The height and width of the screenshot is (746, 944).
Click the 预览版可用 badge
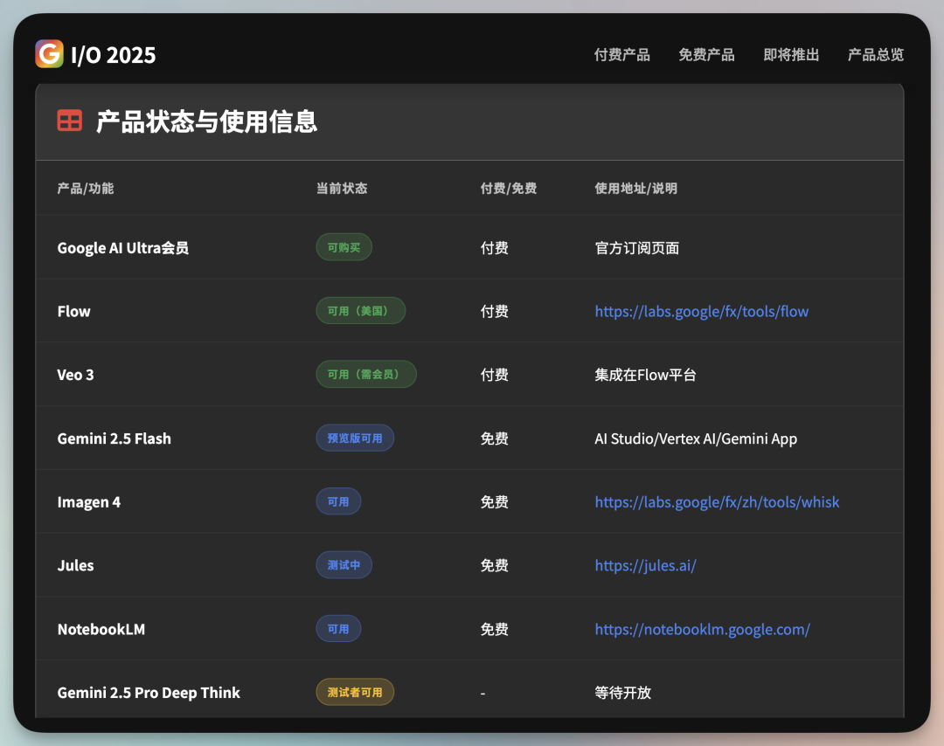pos(355,438)
